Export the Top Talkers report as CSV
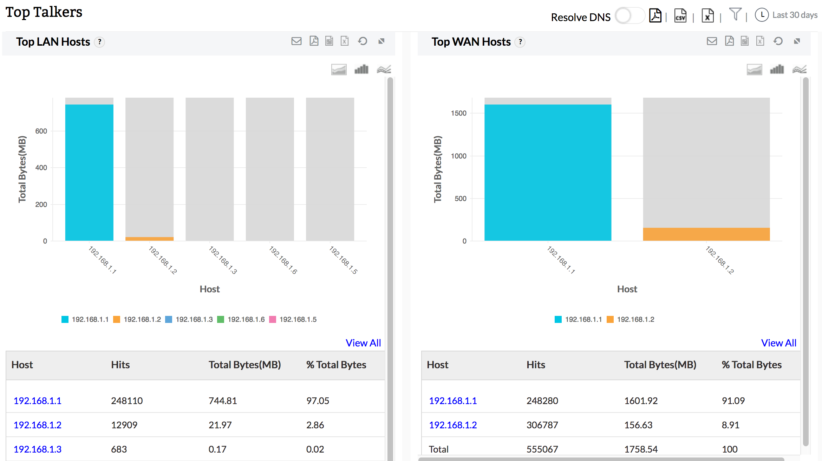This screenshot has width=822, height=461. coord(680,16)
